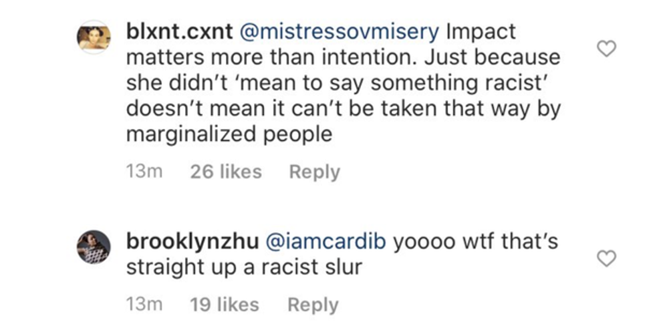Like the comment by blxnt.cxnt with heart icon
Screen dimensions: 655x330
606,49
